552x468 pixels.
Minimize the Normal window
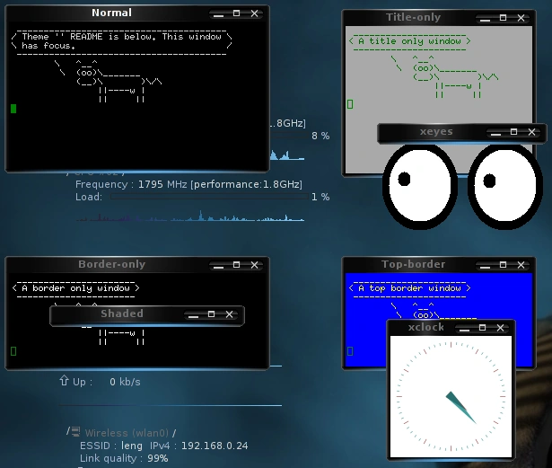point(219,14)
